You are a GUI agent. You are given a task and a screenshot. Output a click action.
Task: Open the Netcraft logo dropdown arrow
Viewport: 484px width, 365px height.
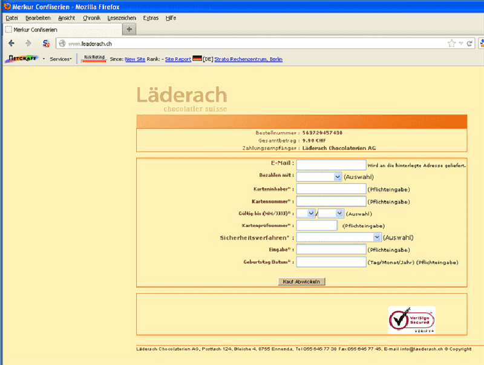tap(44, 59)
